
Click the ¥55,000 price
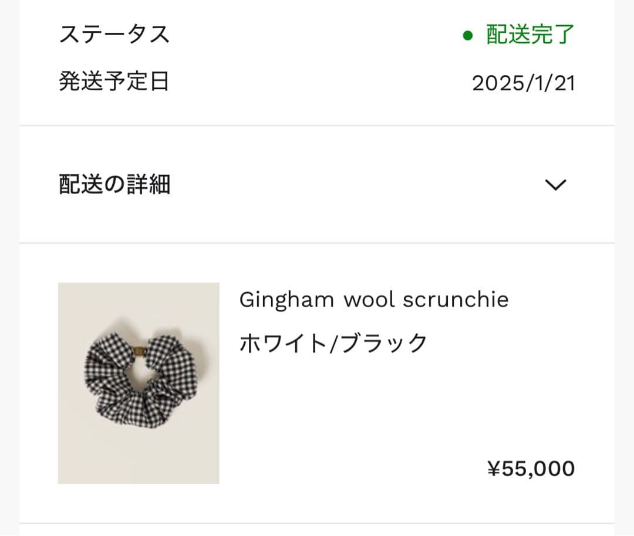[531, 469]
